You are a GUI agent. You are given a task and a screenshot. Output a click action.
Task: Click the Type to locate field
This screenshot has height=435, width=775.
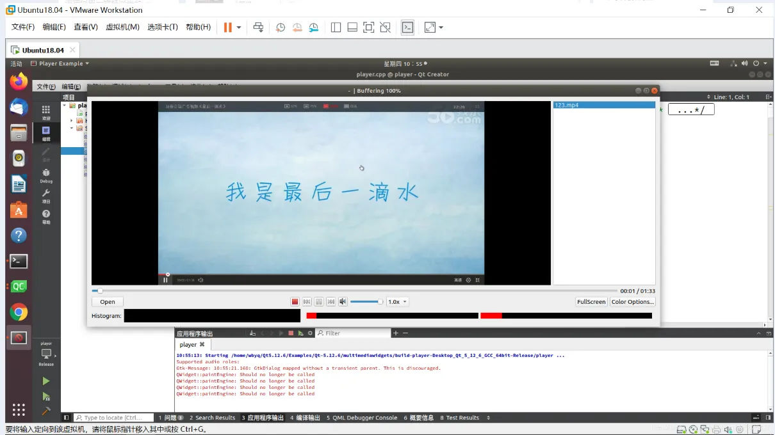point(114,418)
